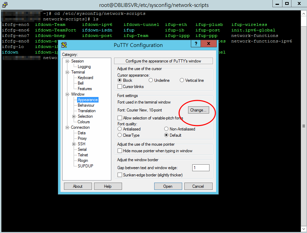This screenshot has width=307, height=233.
Task: Go to the SUPDUP category
Action: pyautogui.click(x=85, y=166)
